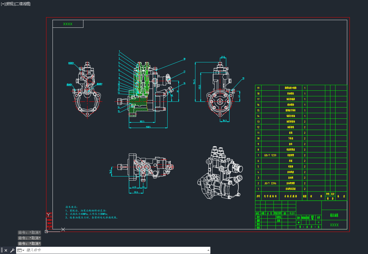The width and height of the screenshot is (368, 254).
Task: Select the UCS origin icon
Action: pos(46,232)
